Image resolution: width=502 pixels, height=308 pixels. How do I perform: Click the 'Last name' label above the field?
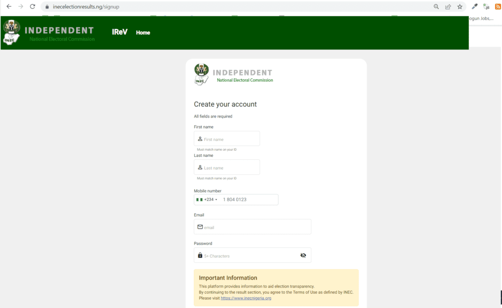(203, 155)
